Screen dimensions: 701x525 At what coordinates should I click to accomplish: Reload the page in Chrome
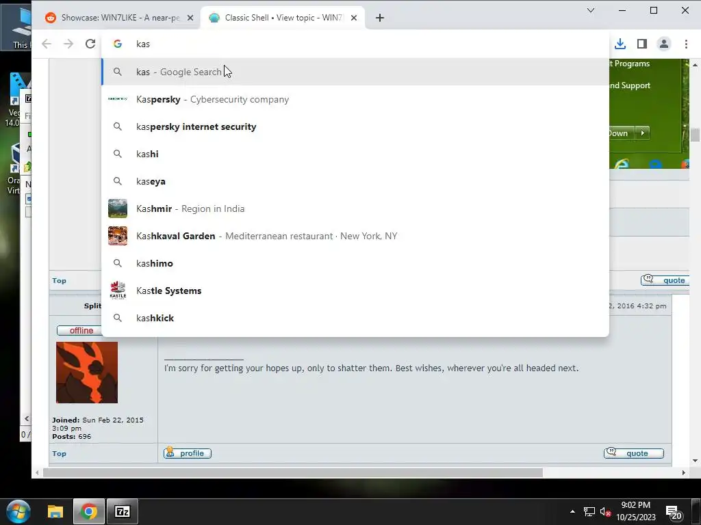(90, 44)
